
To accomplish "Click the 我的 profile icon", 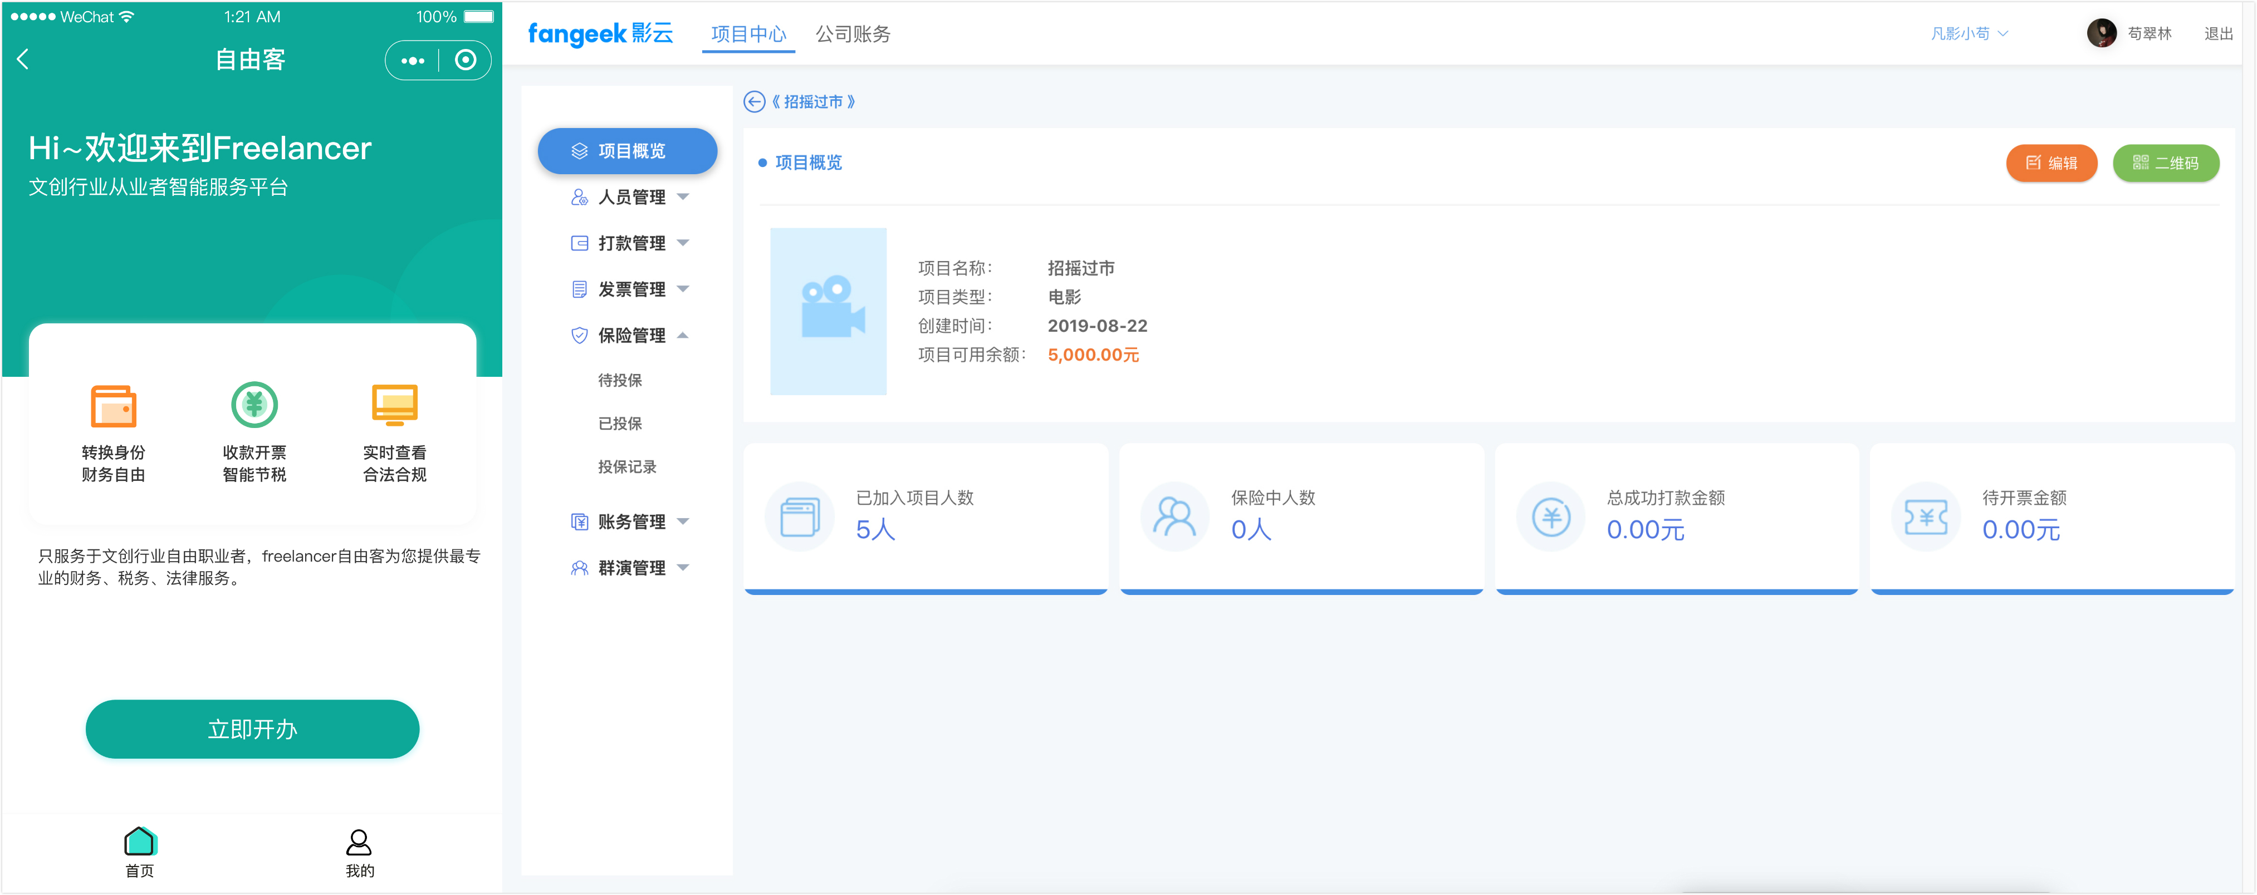I will point(359,843).
